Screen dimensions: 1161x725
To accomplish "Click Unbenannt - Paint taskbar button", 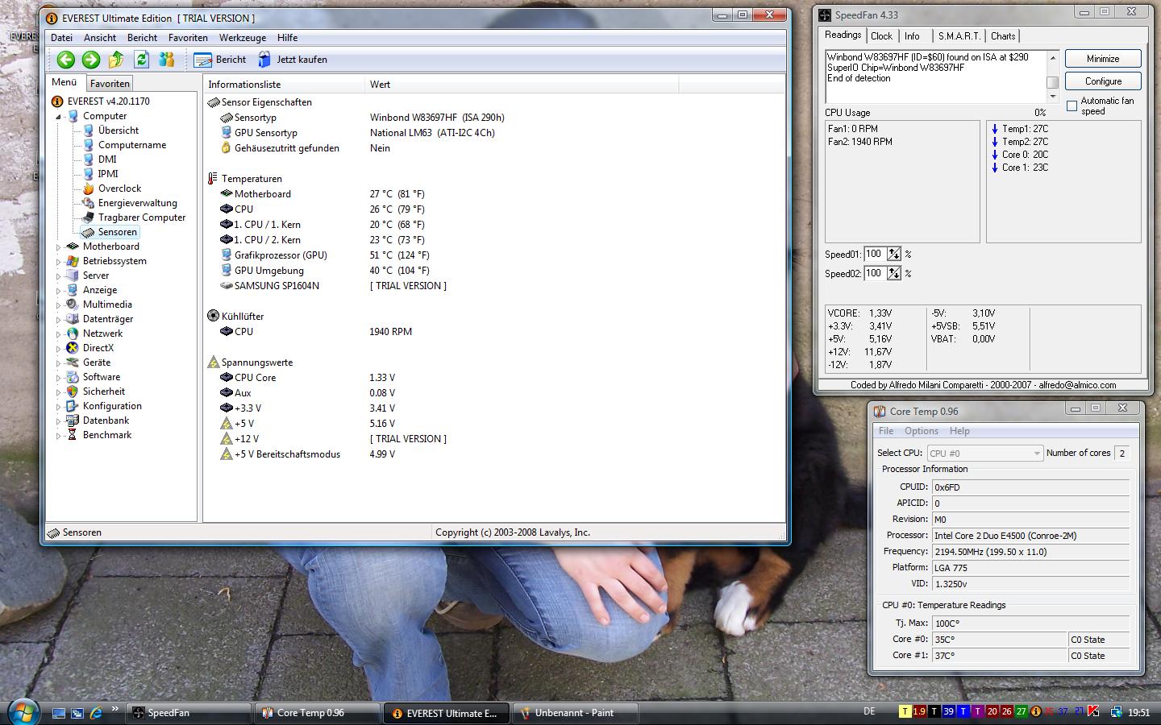I will (x=575, y=713).
